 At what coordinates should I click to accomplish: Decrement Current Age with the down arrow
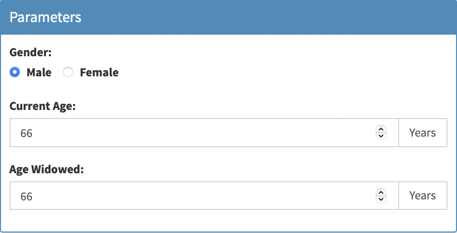(x=381, y=136)
